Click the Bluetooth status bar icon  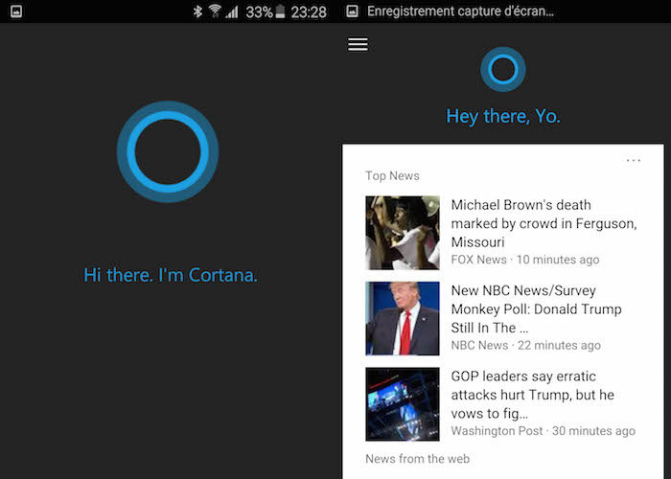point(197,11)
